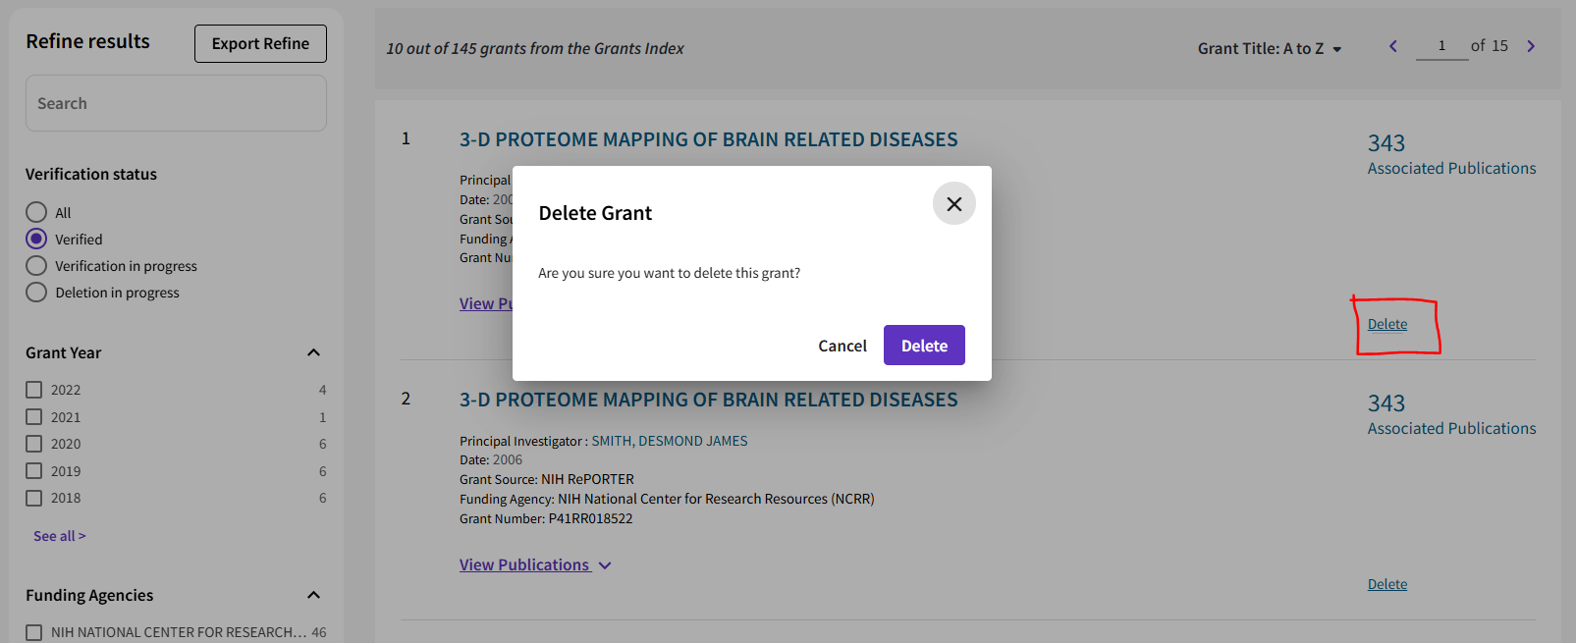Go to next results page arrow

pos(1530,46)
